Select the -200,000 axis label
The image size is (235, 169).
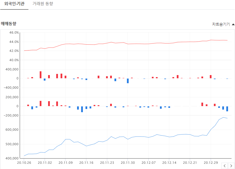[11, 116]
